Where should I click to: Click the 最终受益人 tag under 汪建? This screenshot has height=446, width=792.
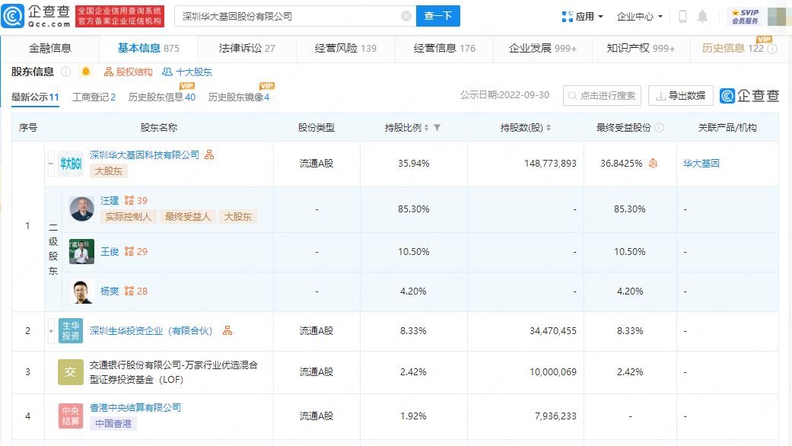pos(188,217)
